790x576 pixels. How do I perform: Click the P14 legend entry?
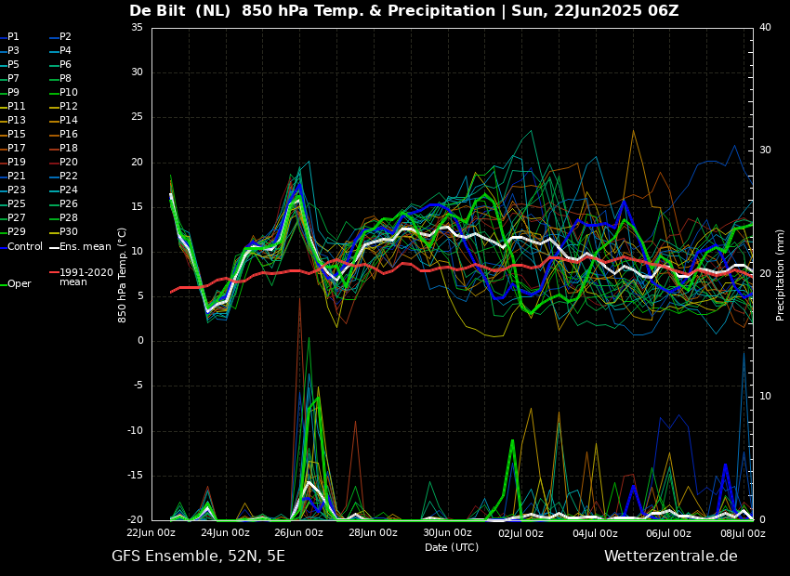(63, 121)
